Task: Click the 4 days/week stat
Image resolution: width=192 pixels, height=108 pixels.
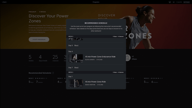Action: point(43,58)
